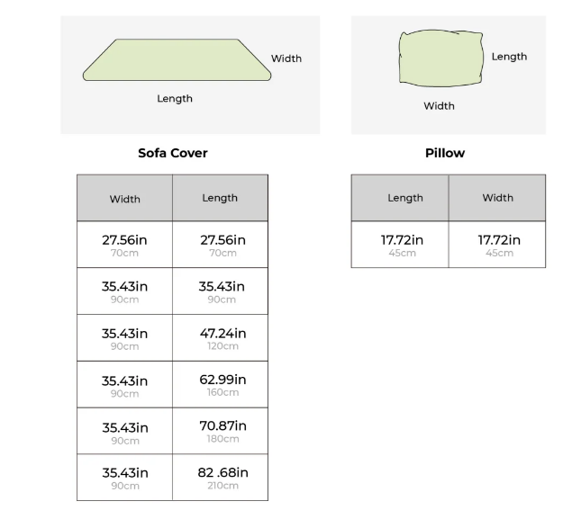Select the 47.24in length cell
Viewport: 581px width, 519px height.
[x=220, y=337]
